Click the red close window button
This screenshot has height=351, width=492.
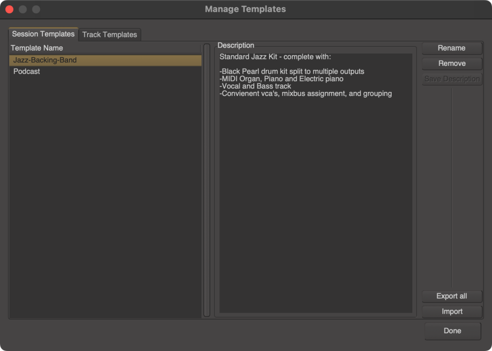(x=9, y=9)
